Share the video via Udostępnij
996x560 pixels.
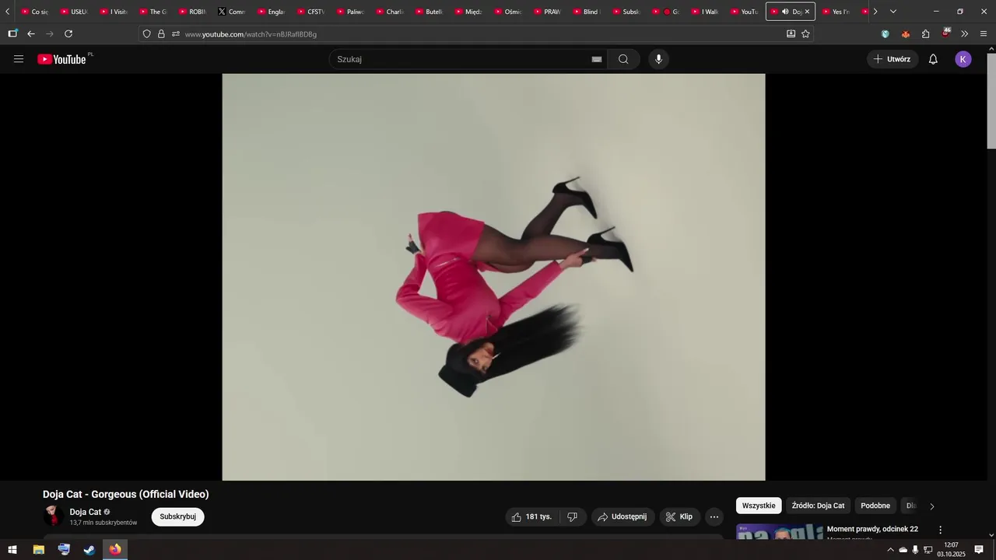[x=622, y=516]
